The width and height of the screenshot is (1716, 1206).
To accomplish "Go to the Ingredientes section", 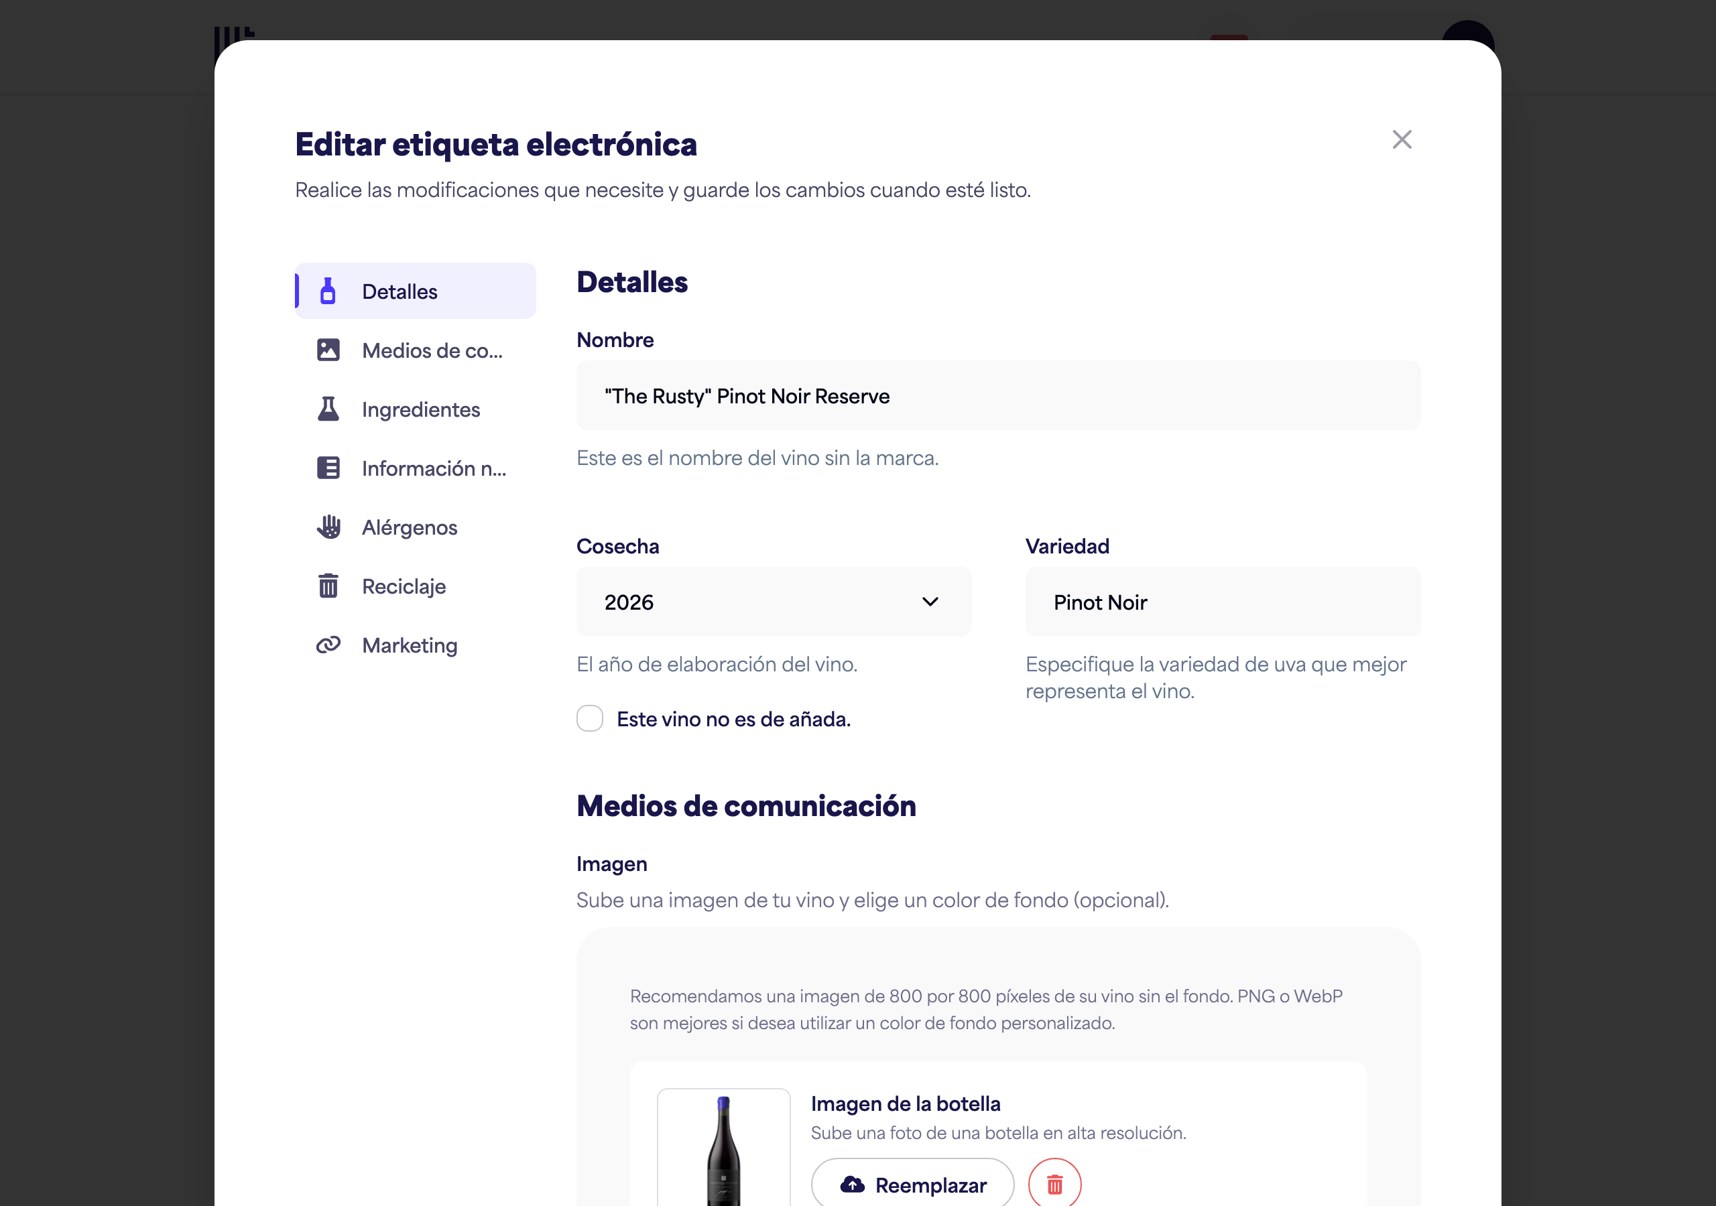I will [416, 409].
